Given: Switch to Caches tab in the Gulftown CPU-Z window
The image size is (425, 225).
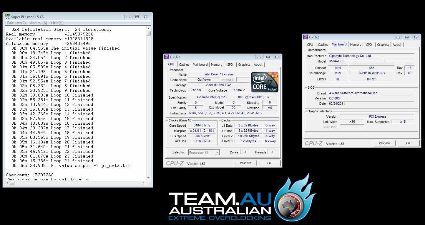Looking at the screenshot, I should (184, 65).
